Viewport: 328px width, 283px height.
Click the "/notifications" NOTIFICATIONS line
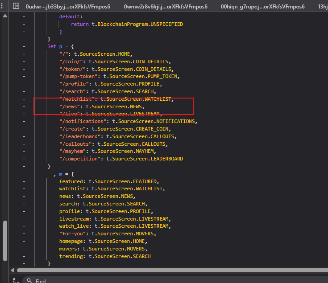pos(128,121)
